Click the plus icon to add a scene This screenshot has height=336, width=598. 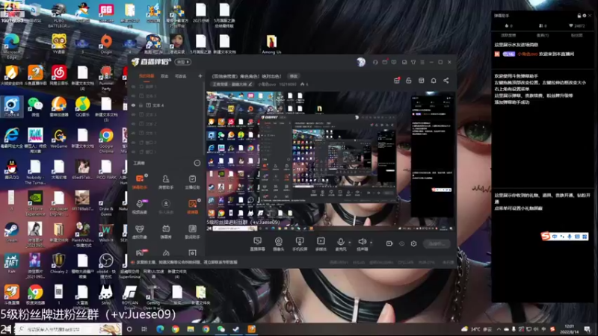pos(200,76)
